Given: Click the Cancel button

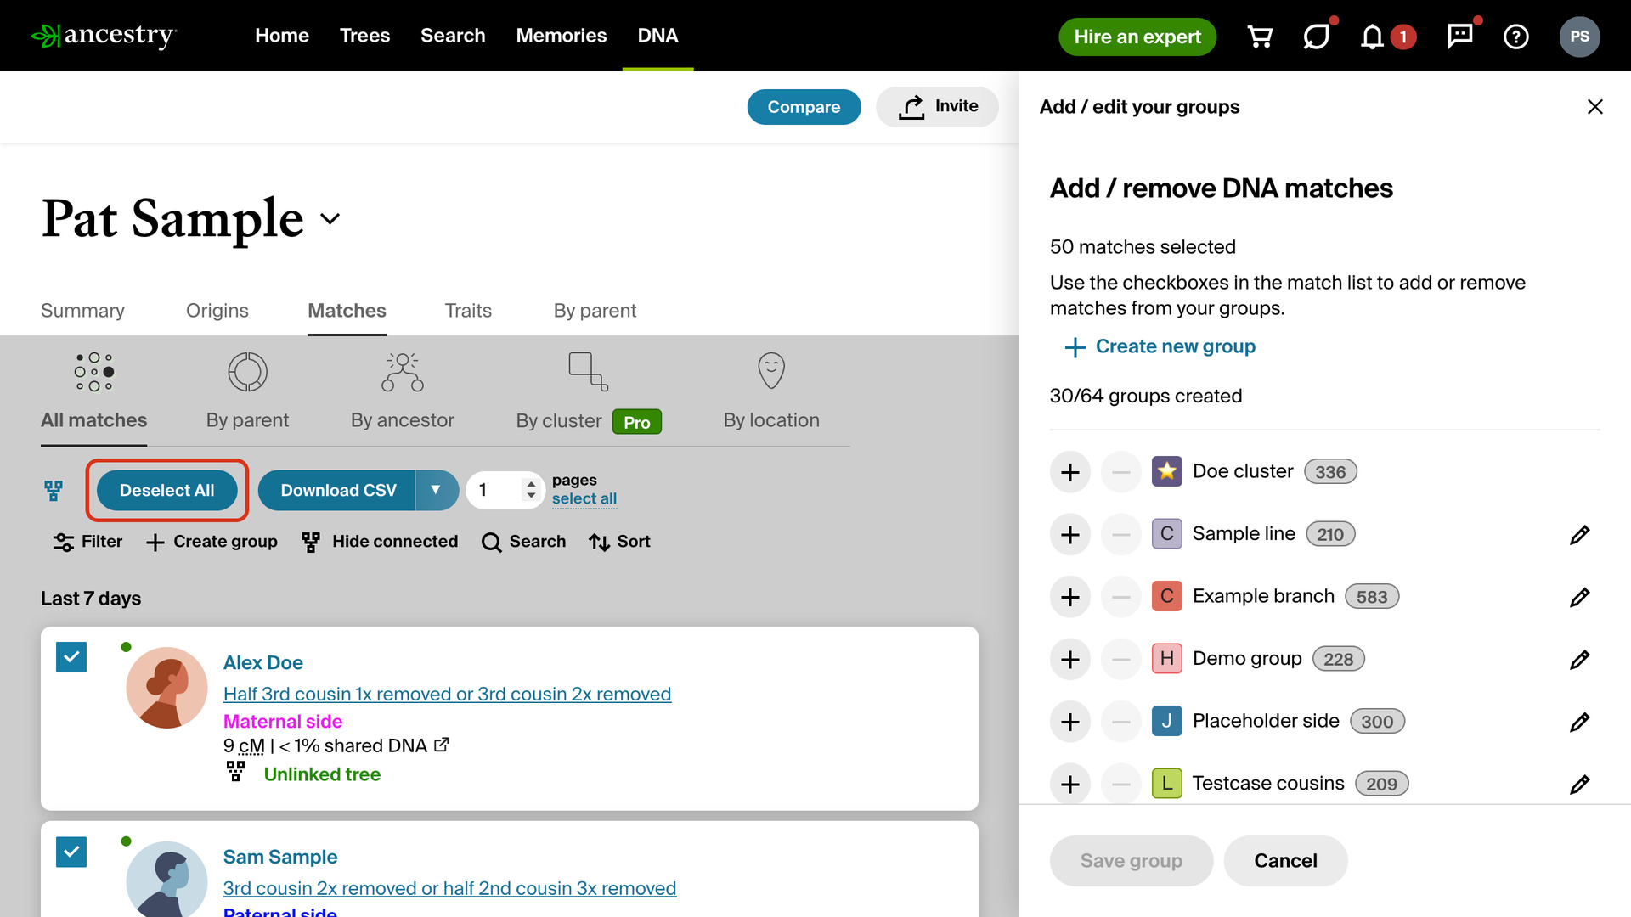Looking at the screenshot, I should point(1285,861).
